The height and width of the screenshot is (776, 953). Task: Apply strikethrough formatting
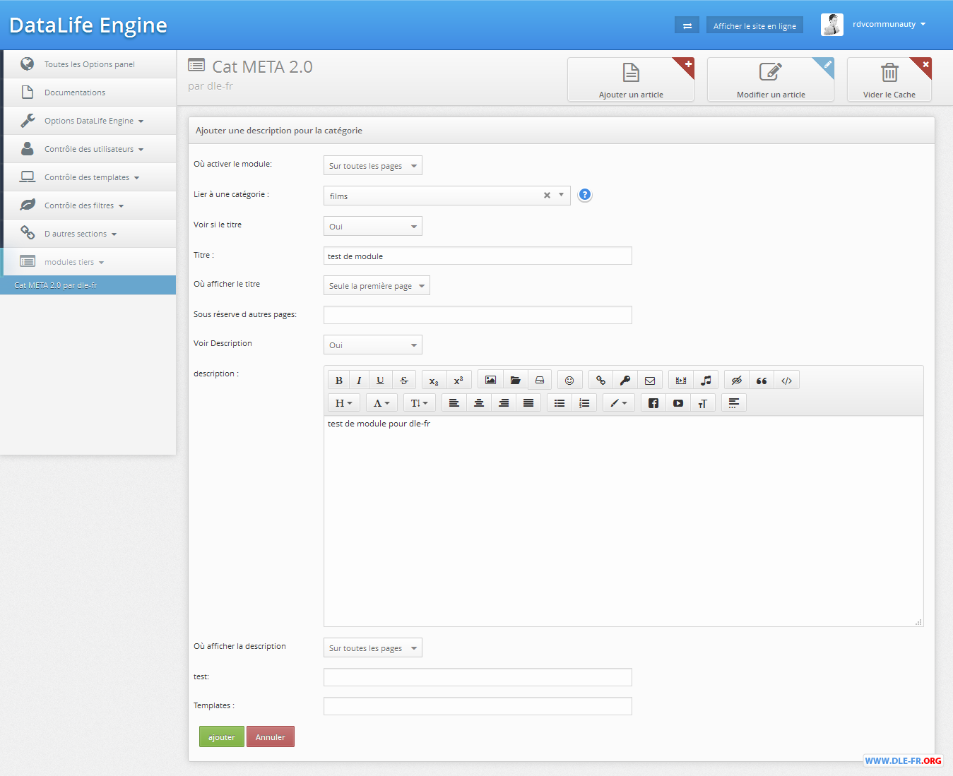pyautogui.click(x=404, y=381)
